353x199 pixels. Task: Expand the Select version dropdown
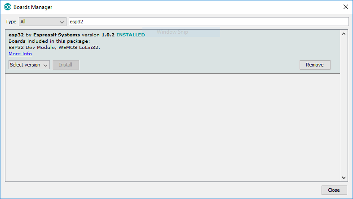[29, 65]
